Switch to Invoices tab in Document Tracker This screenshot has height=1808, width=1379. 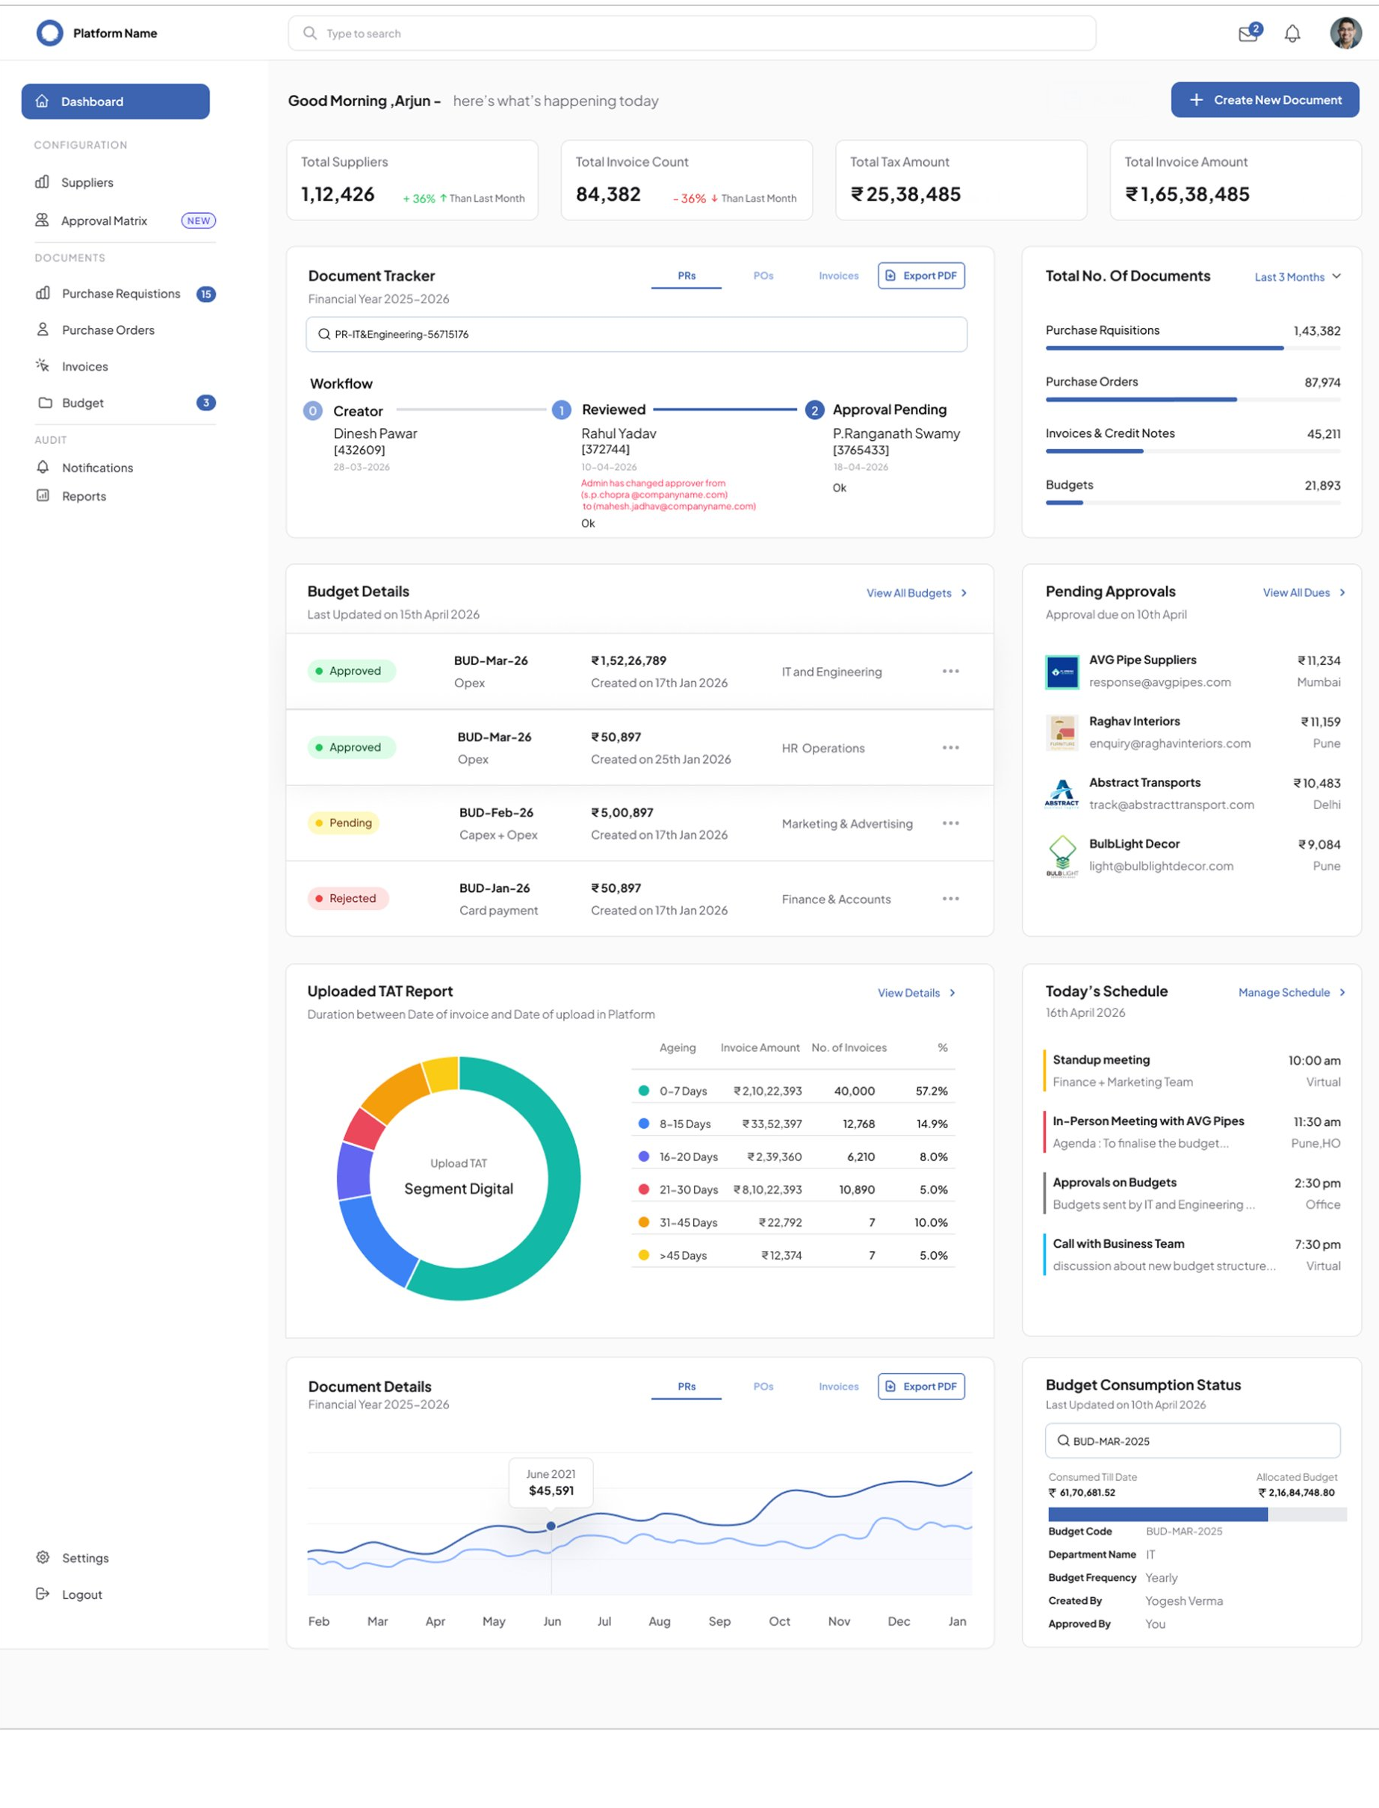click(838, 276)
